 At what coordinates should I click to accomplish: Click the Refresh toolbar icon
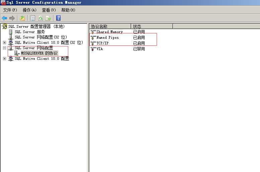pos(40,18)
